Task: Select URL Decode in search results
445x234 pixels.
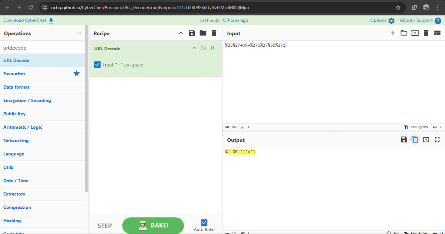Action: pos(43,60)
